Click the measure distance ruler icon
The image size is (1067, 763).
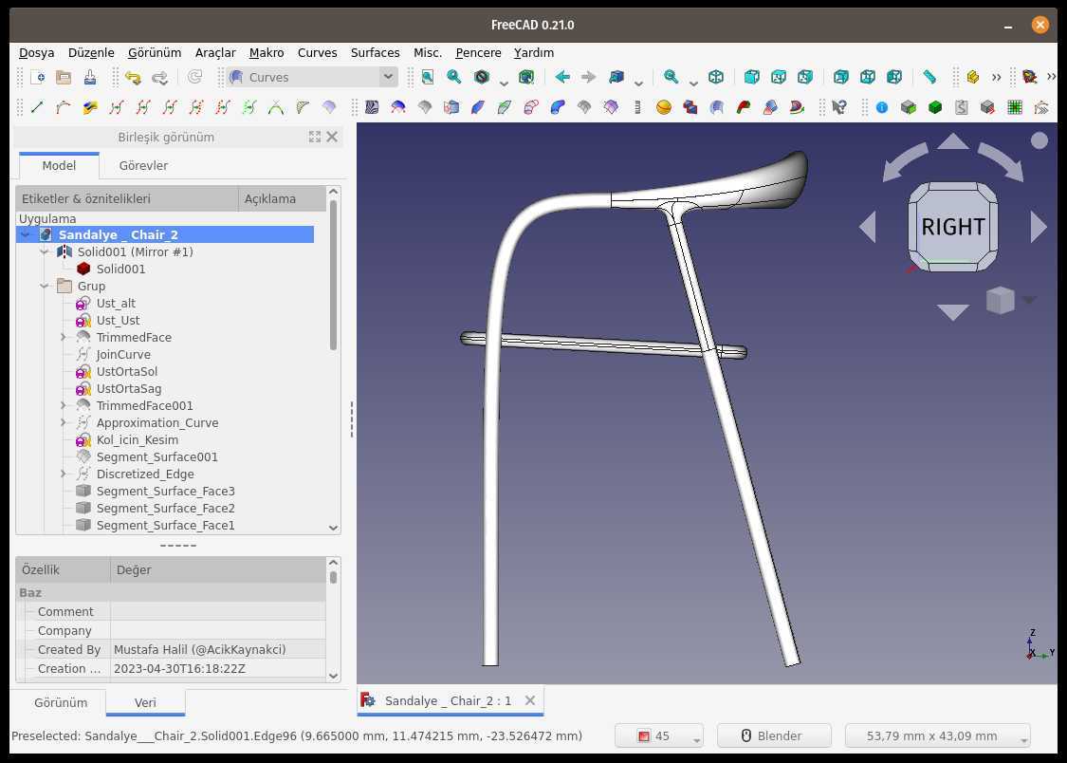click(x=929, y=77)
